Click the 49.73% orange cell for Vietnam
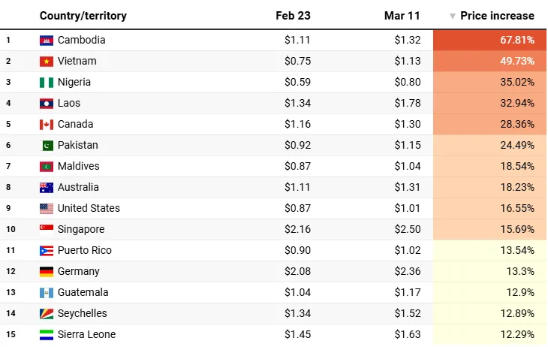548x347 pixels. (489, 62)
